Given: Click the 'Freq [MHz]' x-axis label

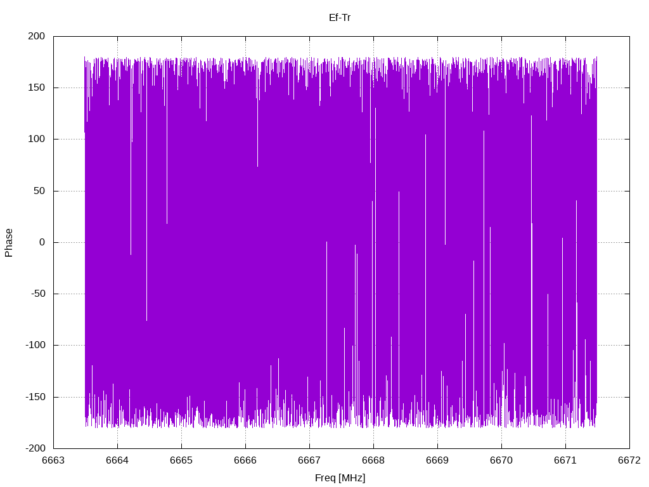Looking at the screenshot, I should [x=340, y=478].
